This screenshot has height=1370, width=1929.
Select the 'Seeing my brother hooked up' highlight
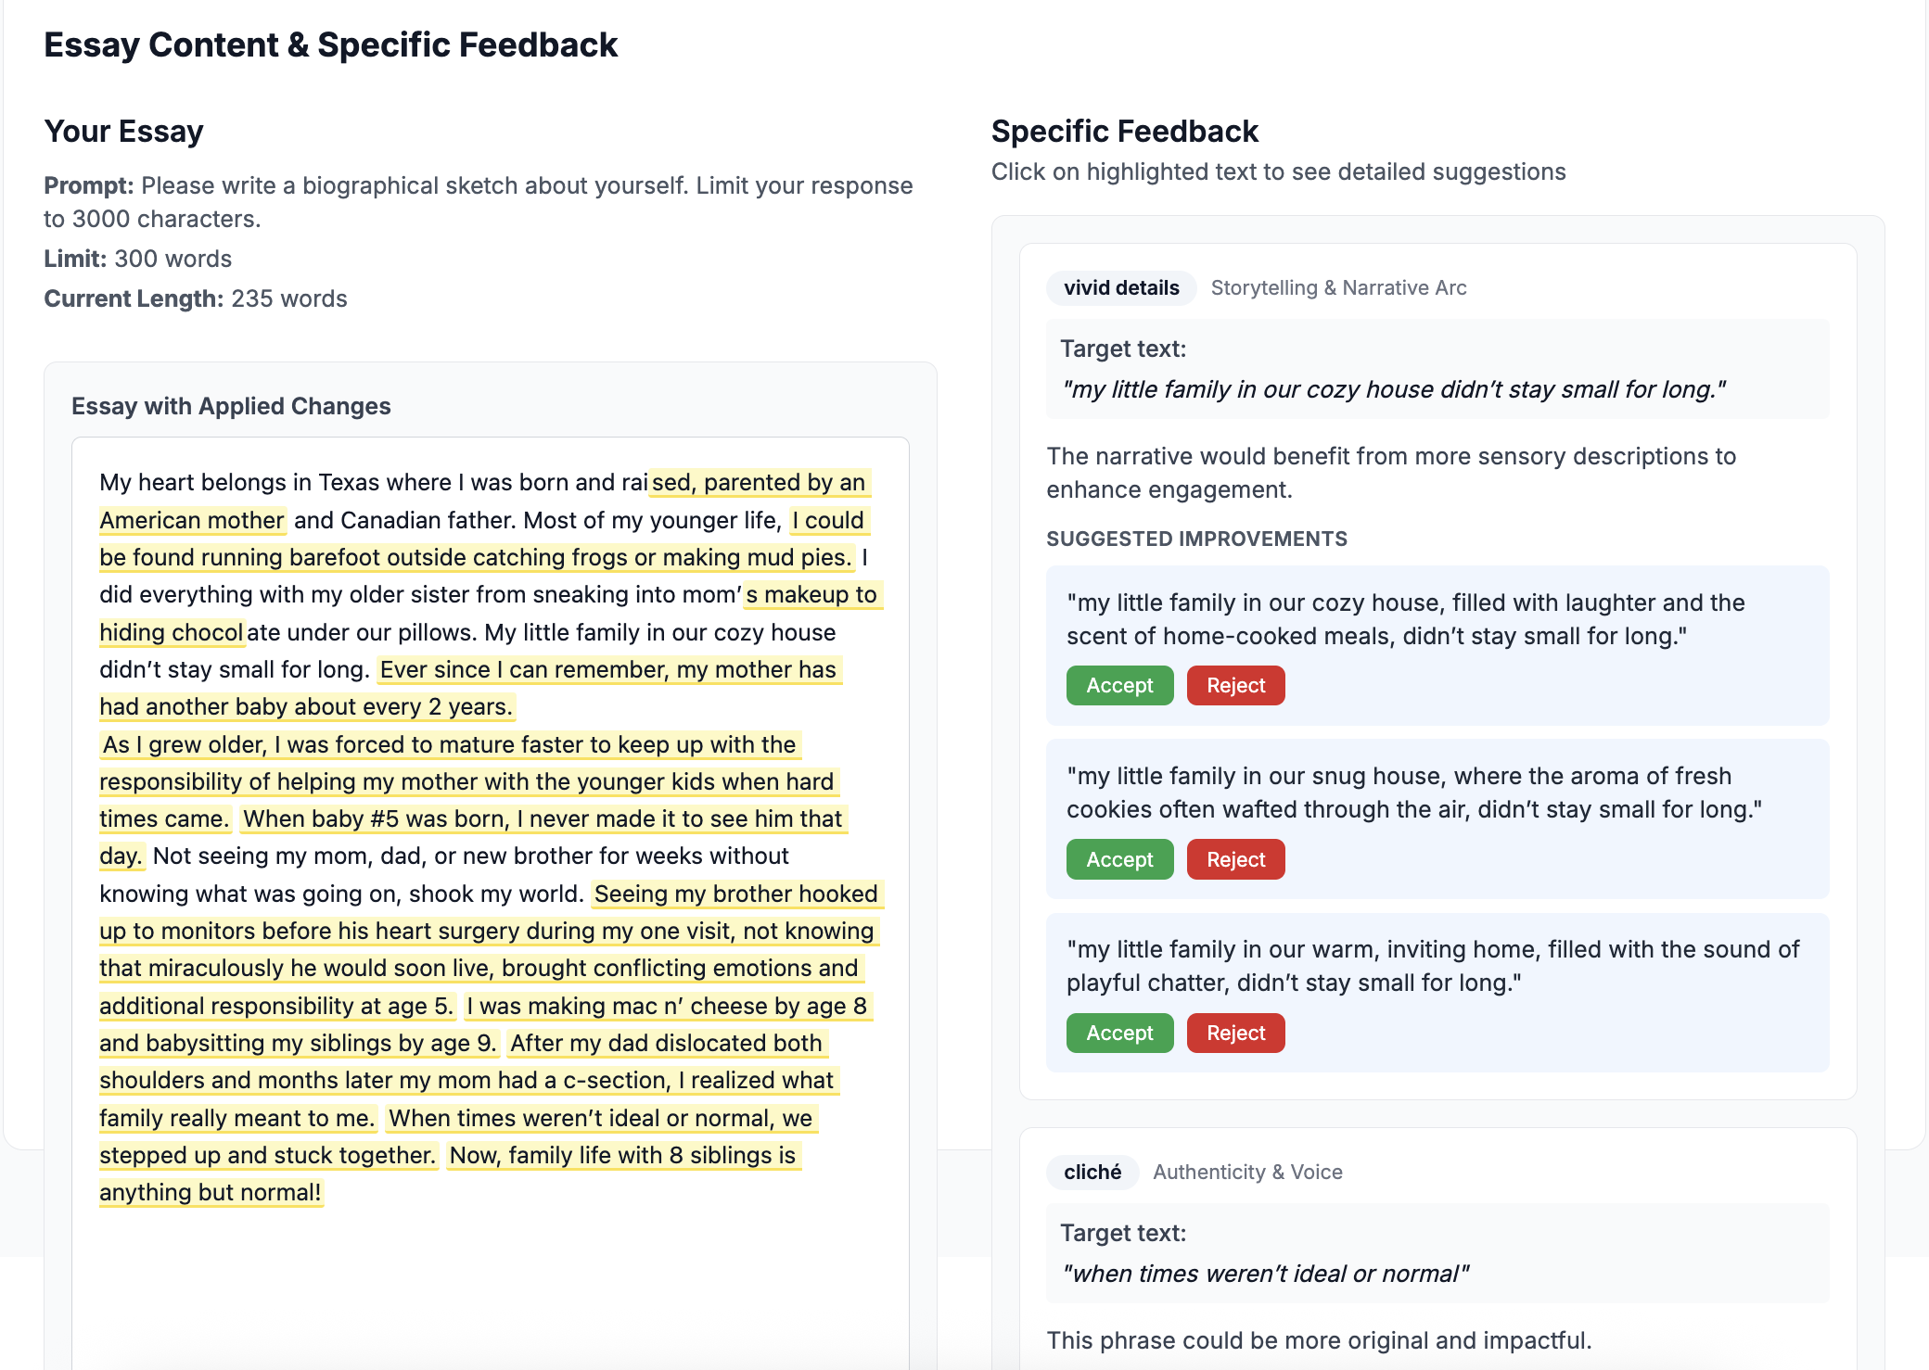(735, 893)
